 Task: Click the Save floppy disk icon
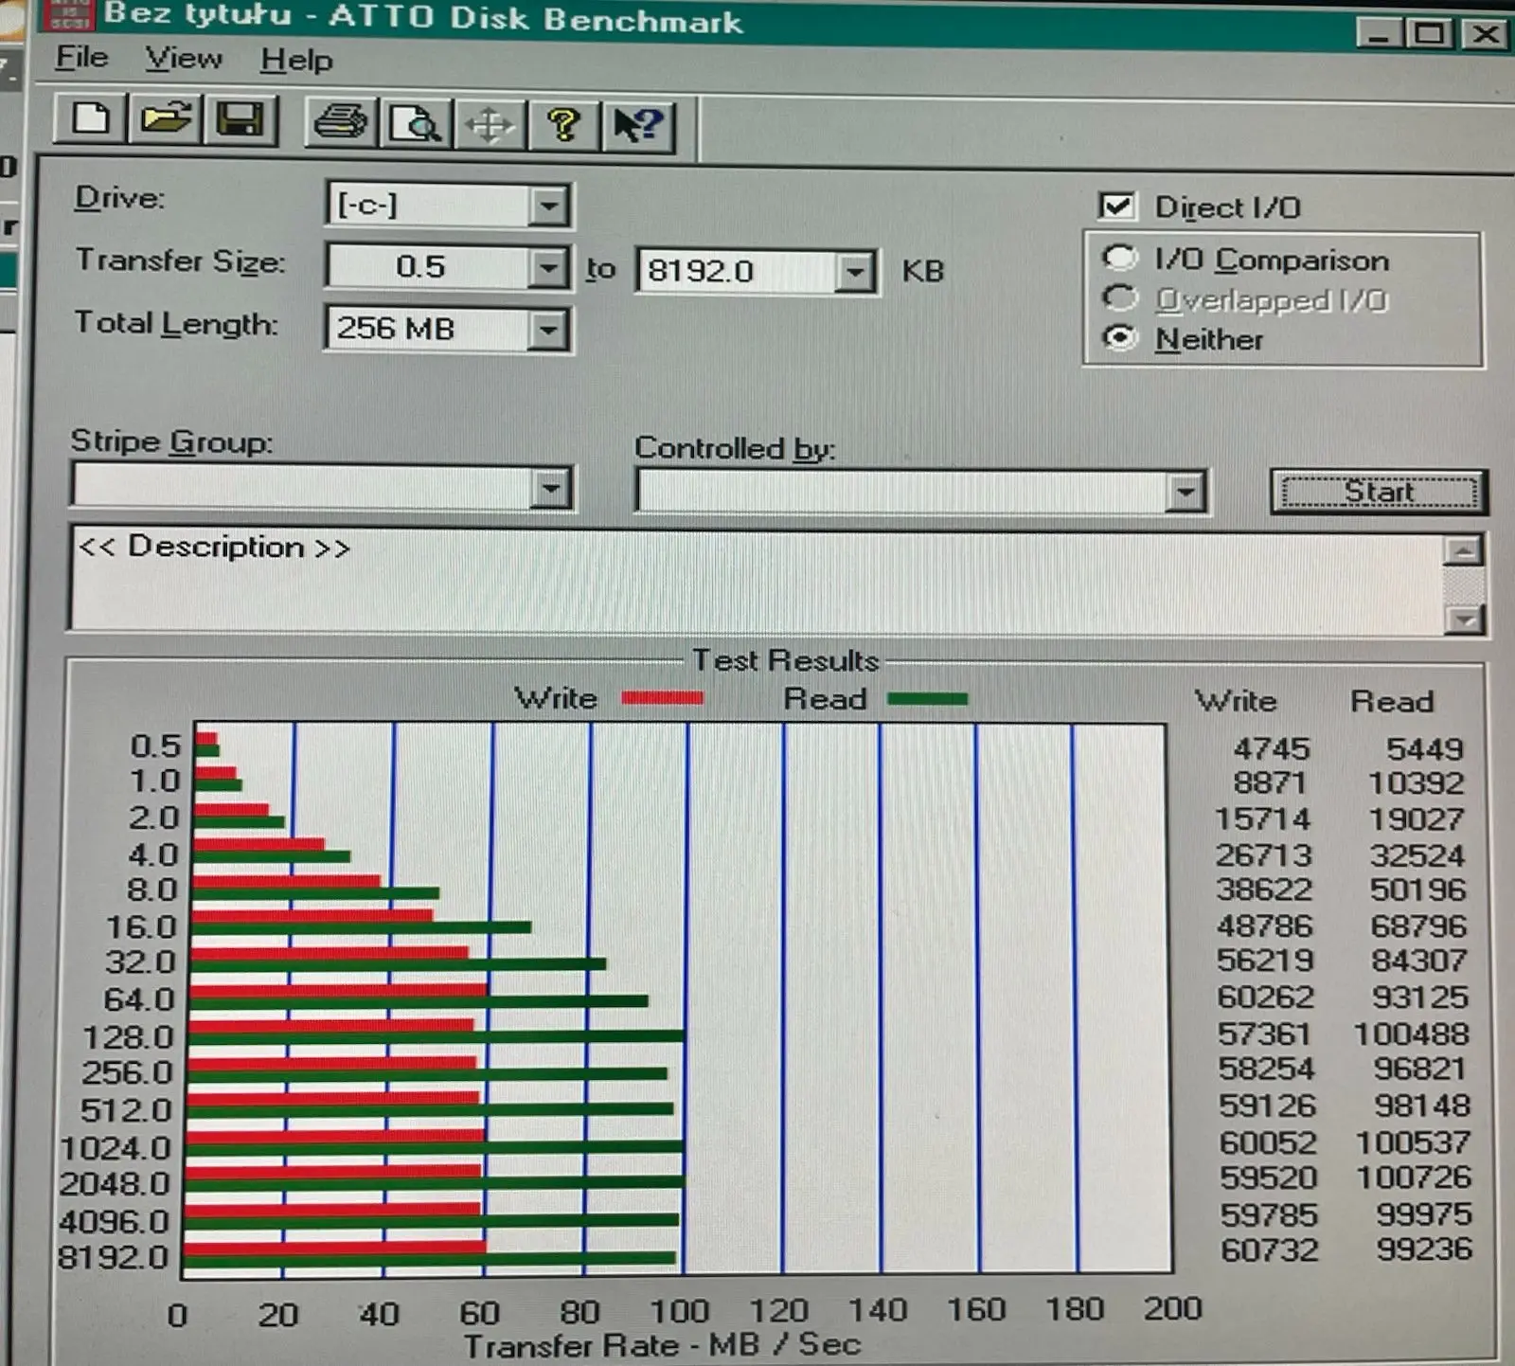240,120
